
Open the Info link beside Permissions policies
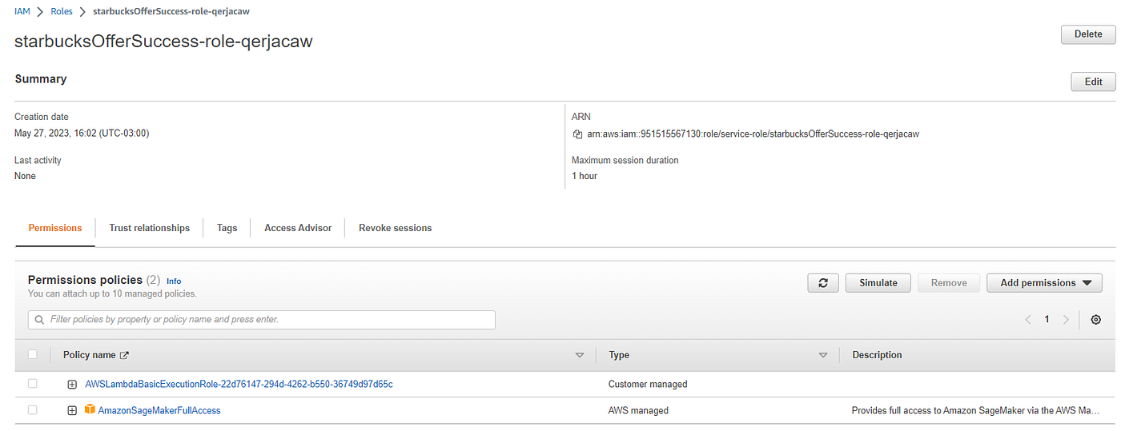click(174, 281)
